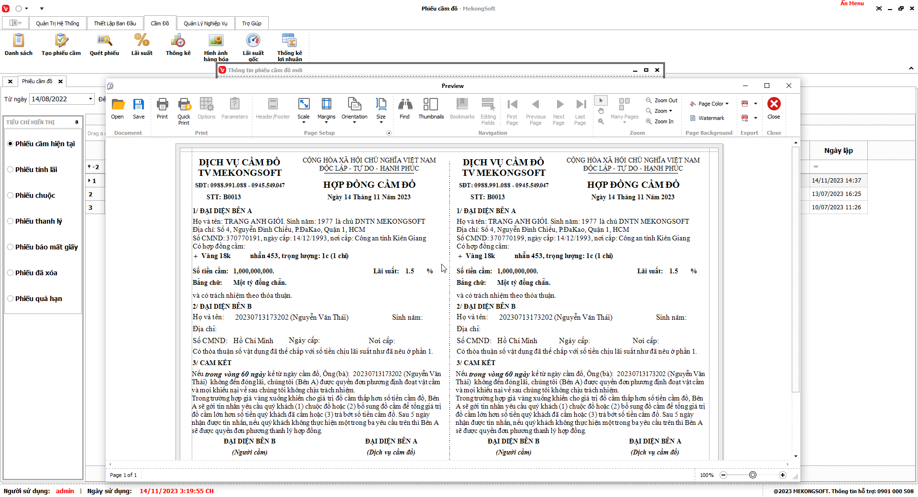Click the red Close preview icon
The width and height of the screenshot is (918, 497).
tap(774, 108)
